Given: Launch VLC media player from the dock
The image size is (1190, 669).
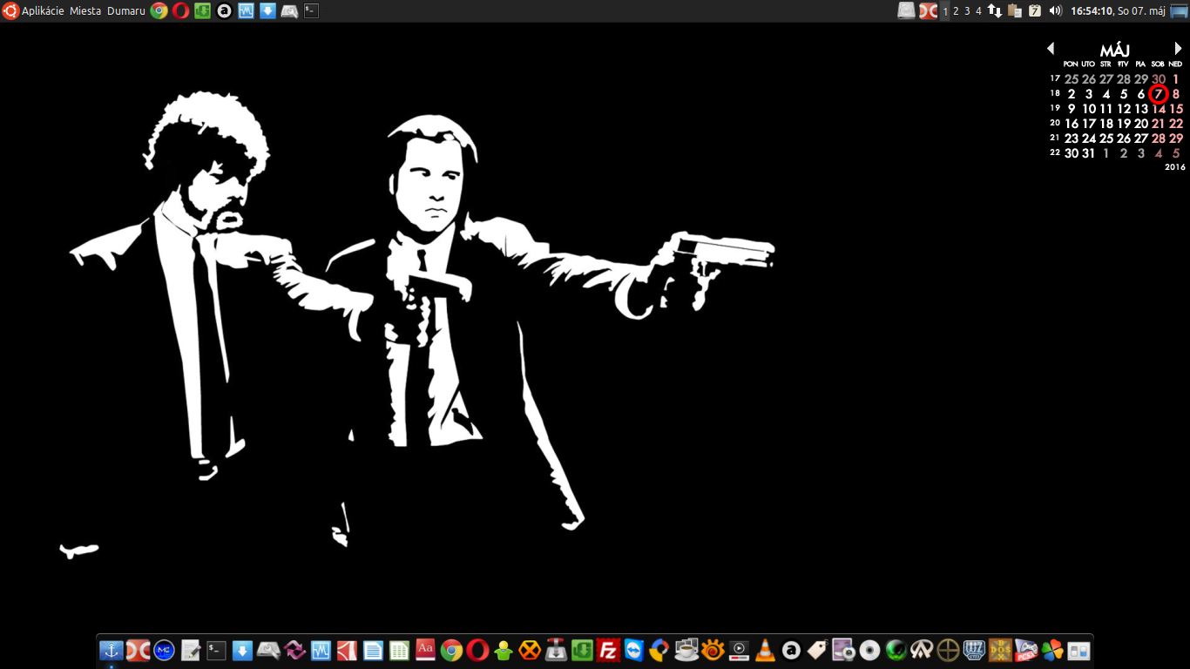Looking at the screenshot, I should (x=765, y=650).
